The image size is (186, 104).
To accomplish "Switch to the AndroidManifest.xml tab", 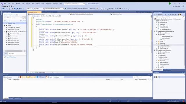I will click(48, 12).
